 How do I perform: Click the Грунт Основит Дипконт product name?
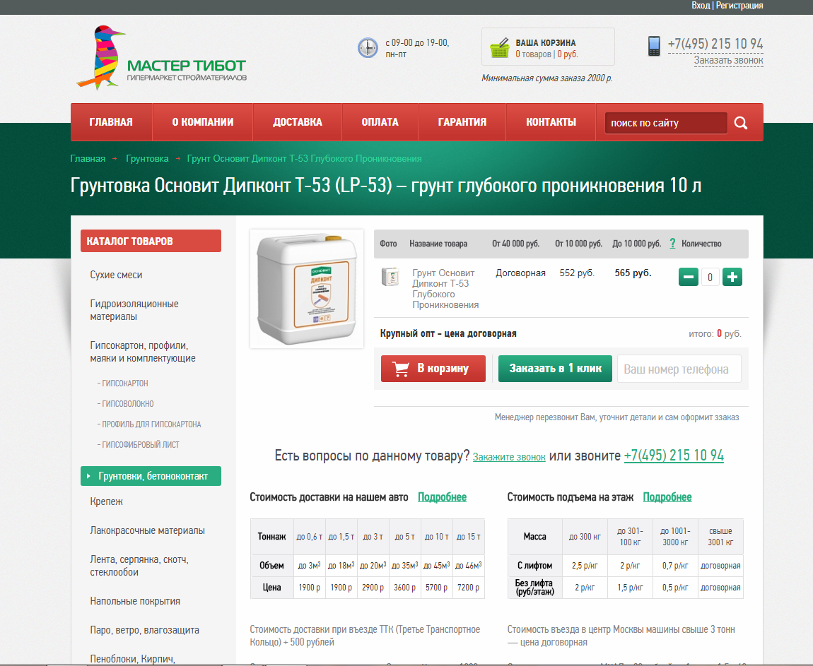pyautogui.click(x=445, y=289)
